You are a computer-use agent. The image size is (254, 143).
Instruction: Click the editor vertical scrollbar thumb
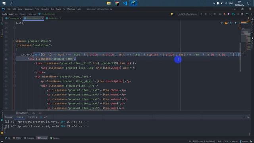pyautogui.click(x=240, y=57)
